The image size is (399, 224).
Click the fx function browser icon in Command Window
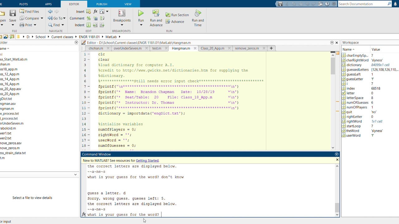pyautogui.click(x=84, y=214)
